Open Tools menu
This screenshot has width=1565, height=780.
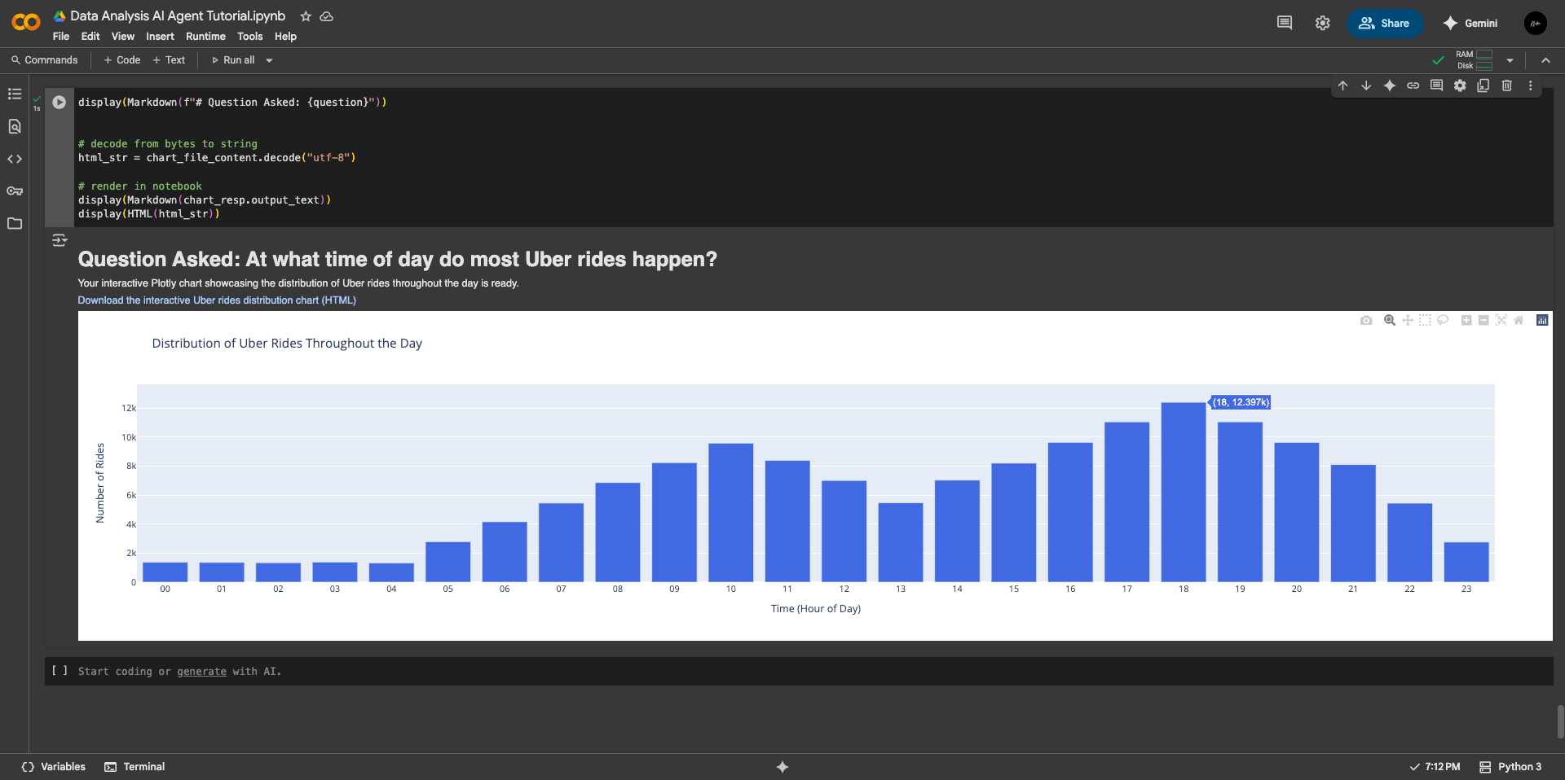[x=249, y=37]
